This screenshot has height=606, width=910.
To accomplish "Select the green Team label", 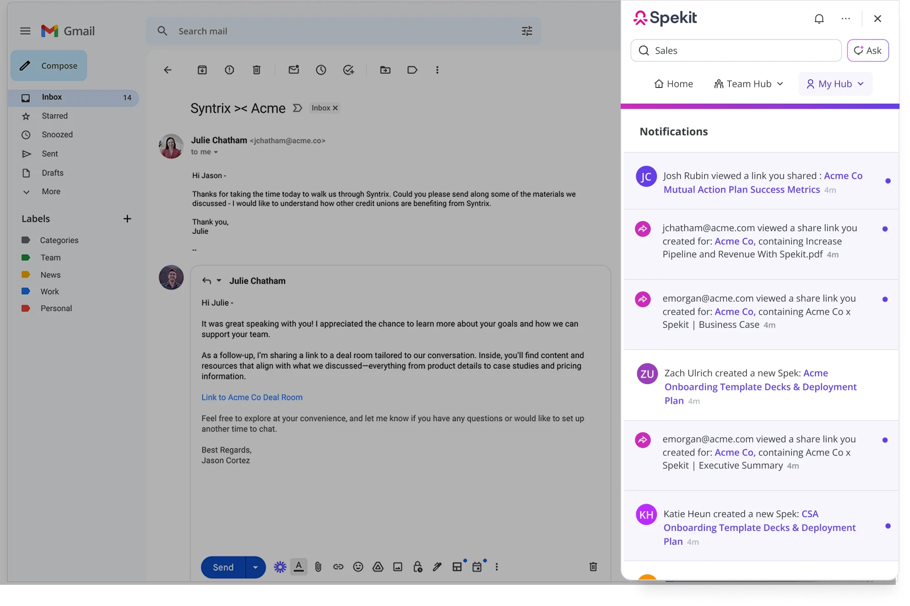I will click(x=50, y=258).
